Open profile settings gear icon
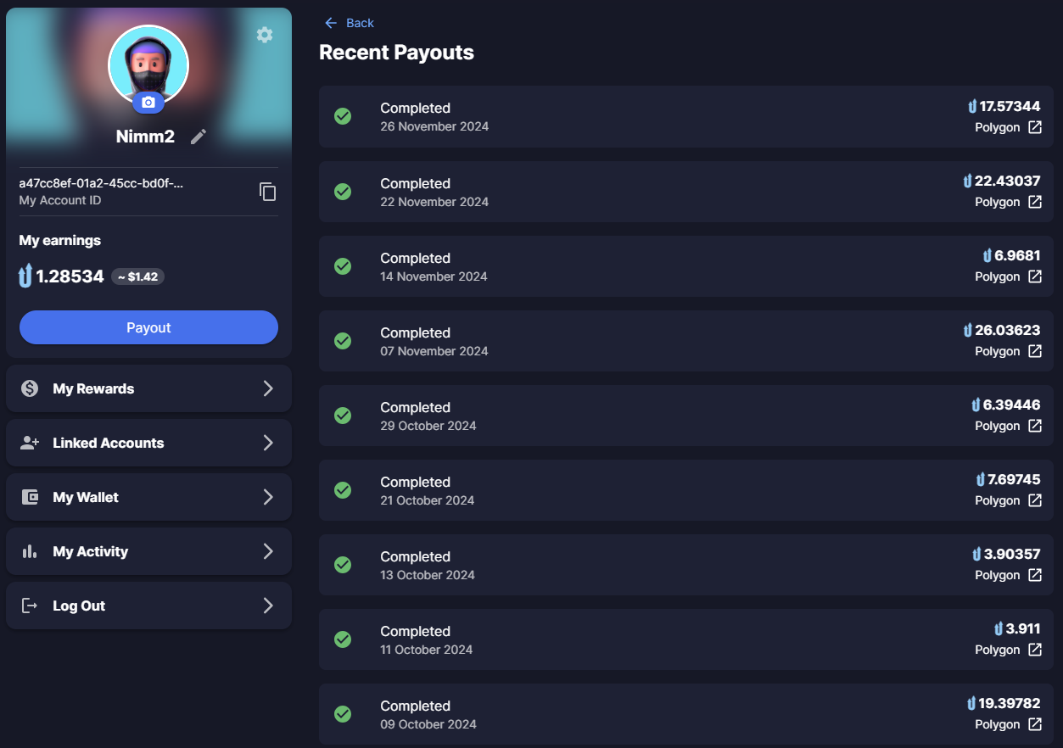 coord(265,35)
